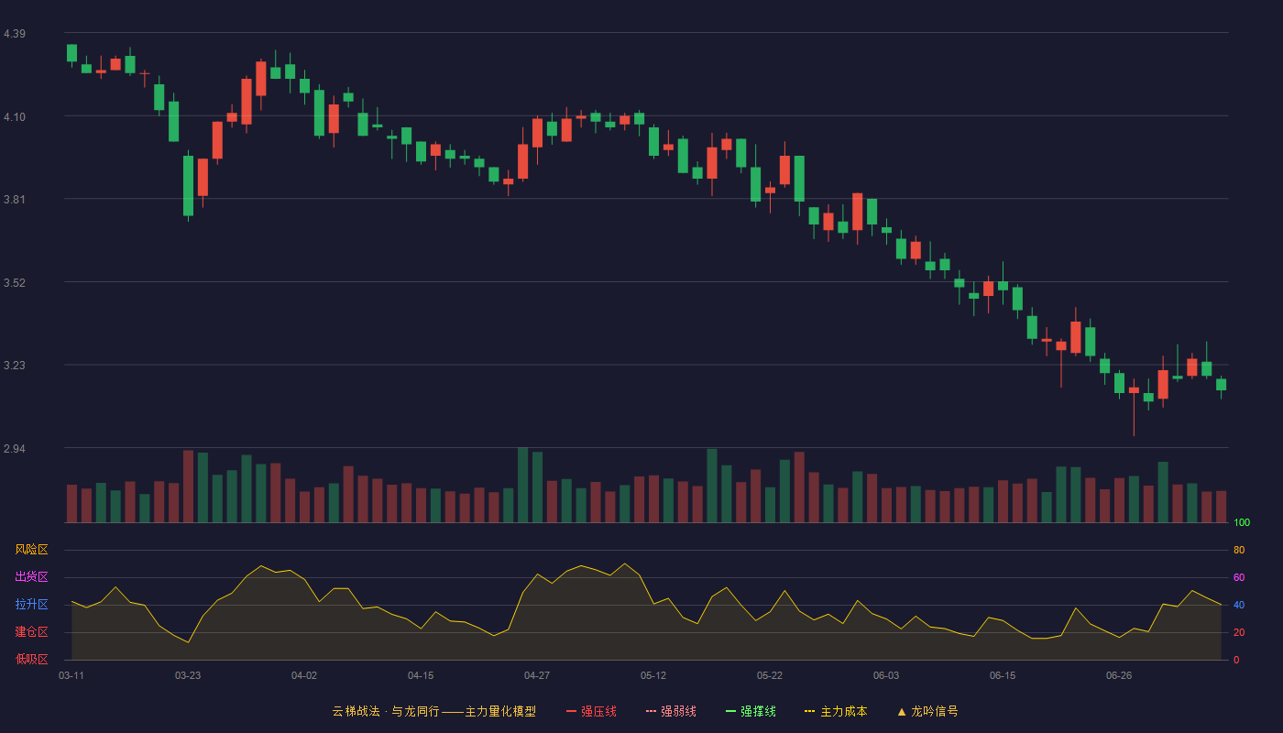Click the 40 indicator axis value
Viewport: 1283px width, 733px height.
(1239, 605)
